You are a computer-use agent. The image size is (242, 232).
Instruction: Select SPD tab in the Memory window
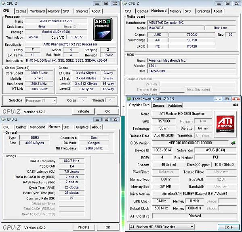click(x=66, y=127)
